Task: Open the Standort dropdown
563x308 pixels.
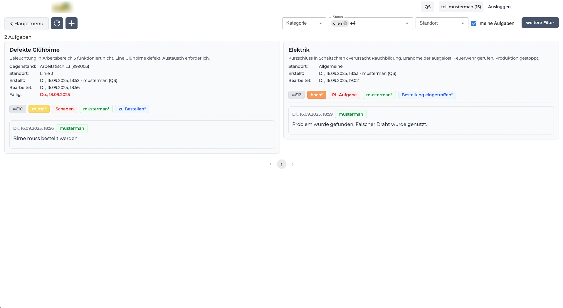Action: tap(441, 23)
